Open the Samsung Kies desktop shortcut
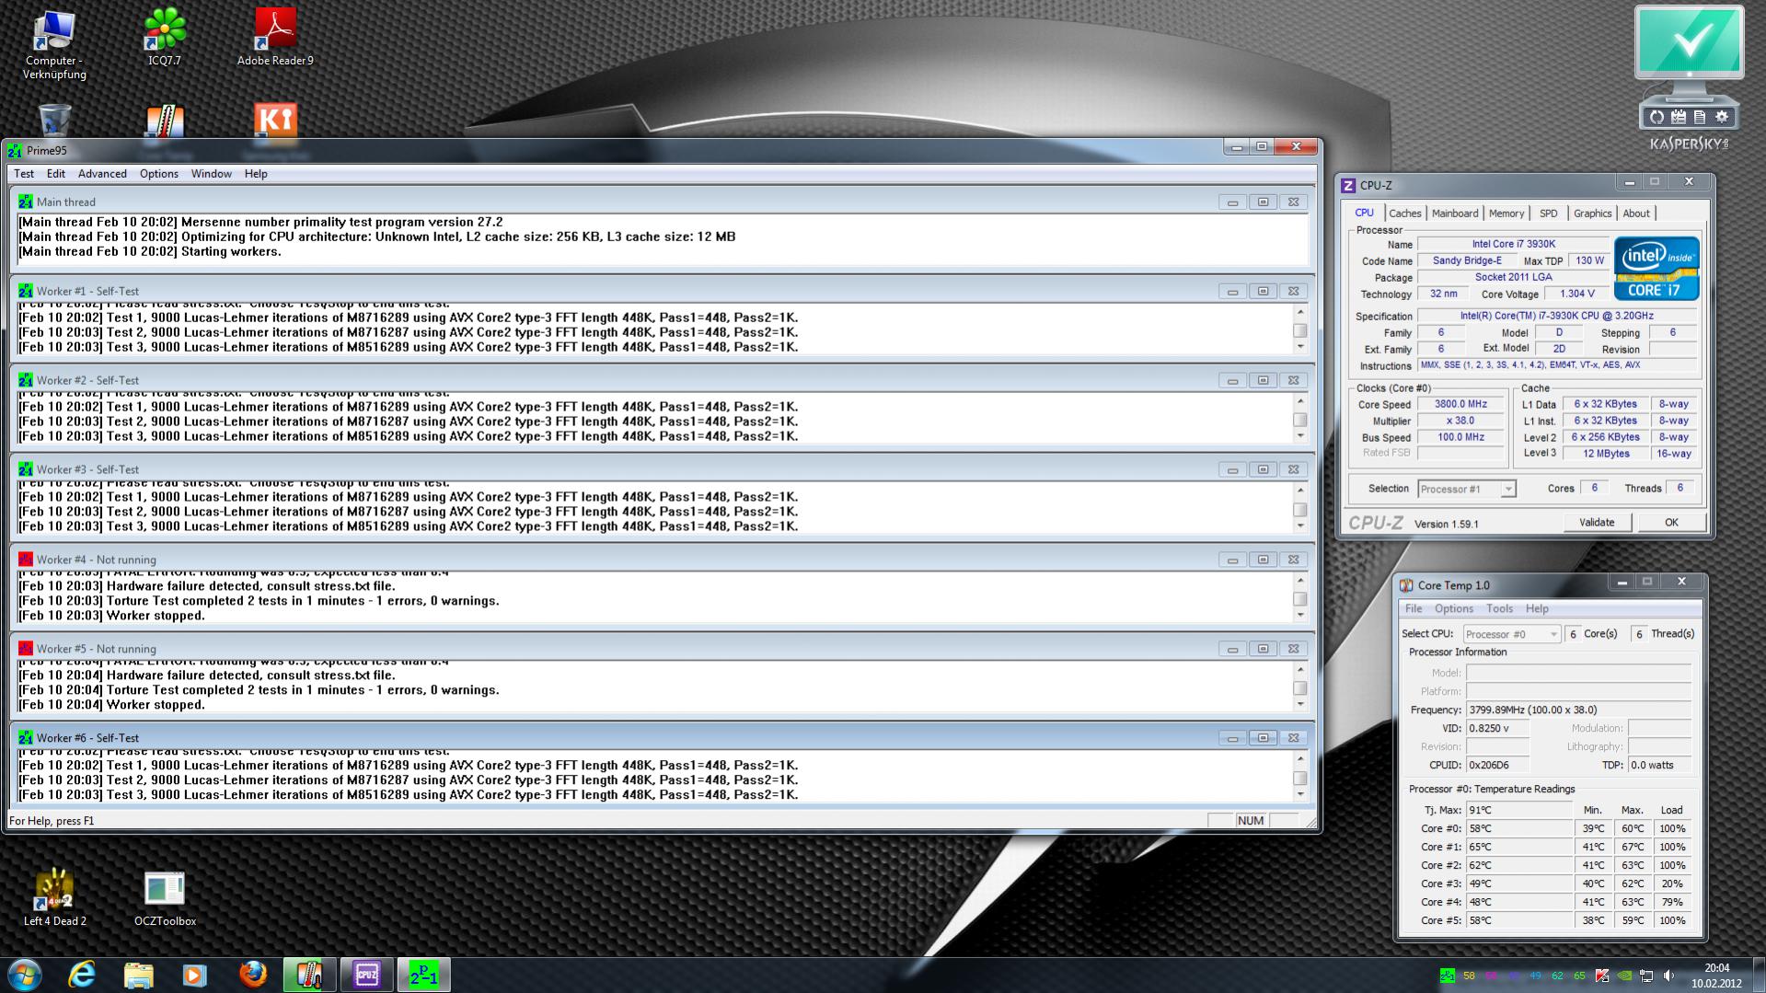Screen dimensions: 1766x993 tap(275, 121)
